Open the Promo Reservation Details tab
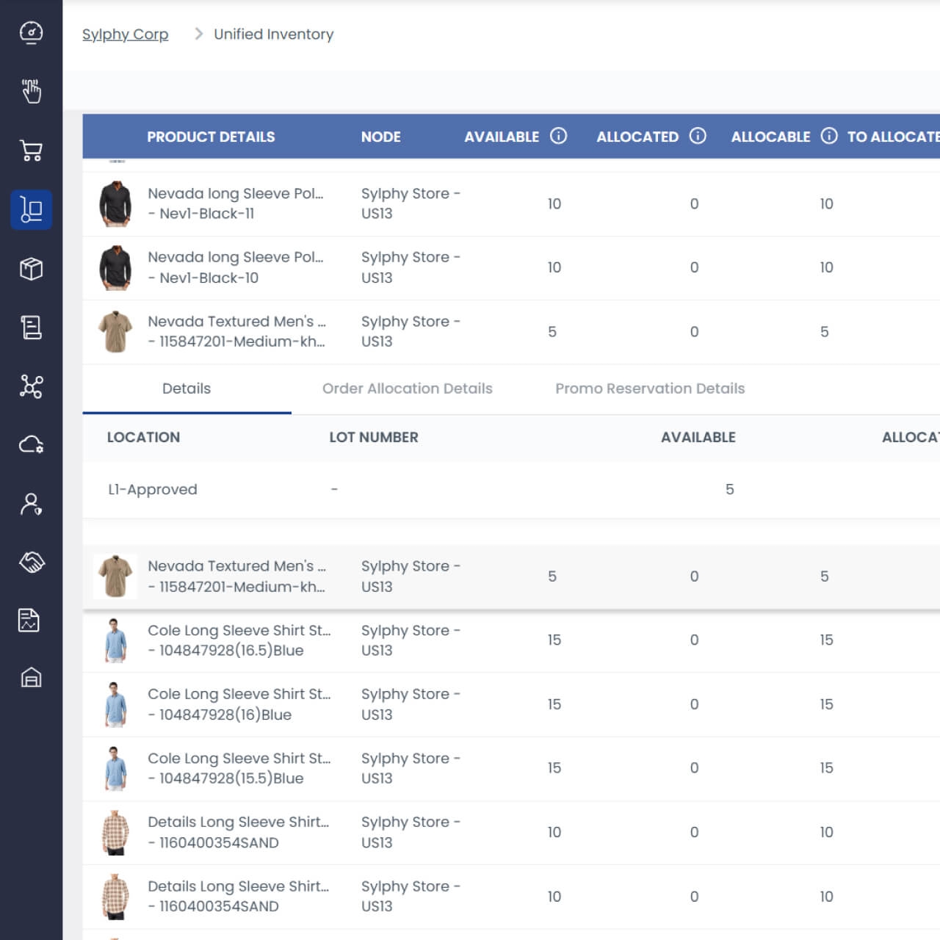This screenshot has width=940, height=940. pyautogui.click(x=650, y=388)
